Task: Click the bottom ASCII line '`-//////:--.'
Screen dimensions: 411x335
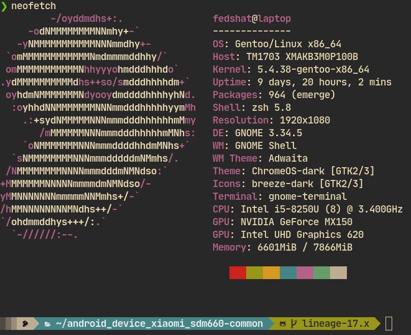Action: click(x=45, y=235)
